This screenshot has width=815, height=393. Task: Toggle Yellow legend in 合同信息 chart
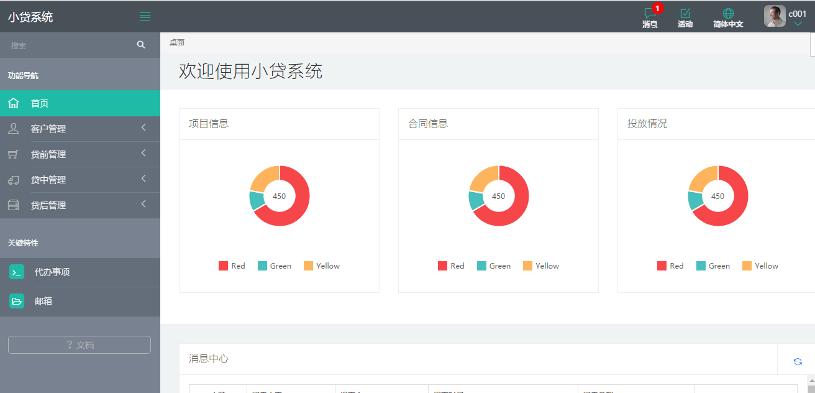coord(541,266)
